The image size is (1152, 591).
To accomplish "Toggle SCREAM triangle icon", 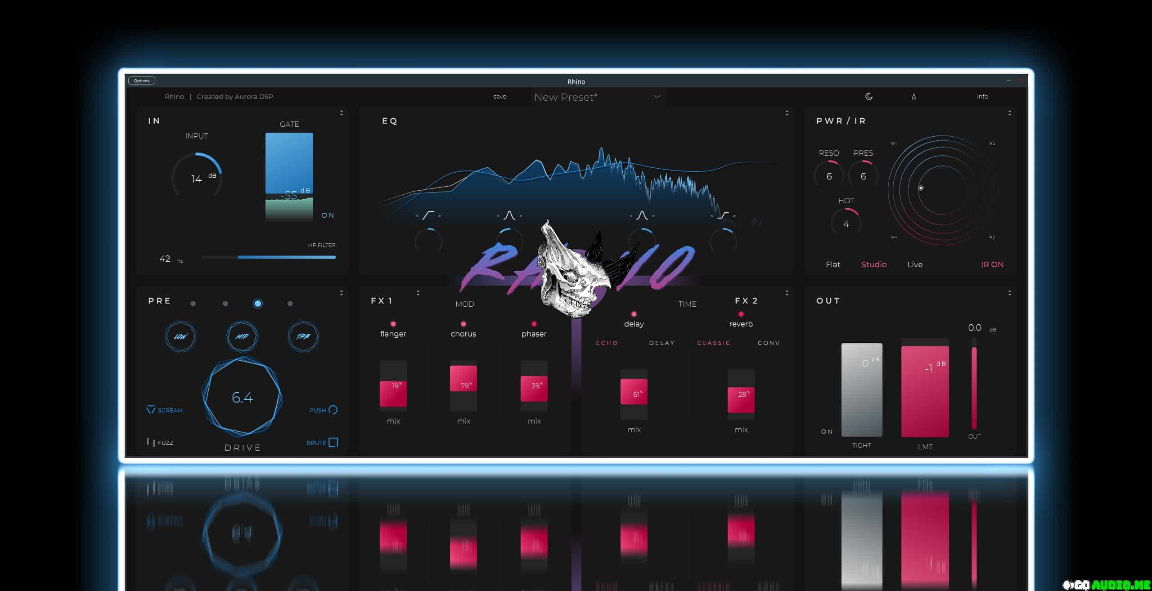I will pos(151,410).
